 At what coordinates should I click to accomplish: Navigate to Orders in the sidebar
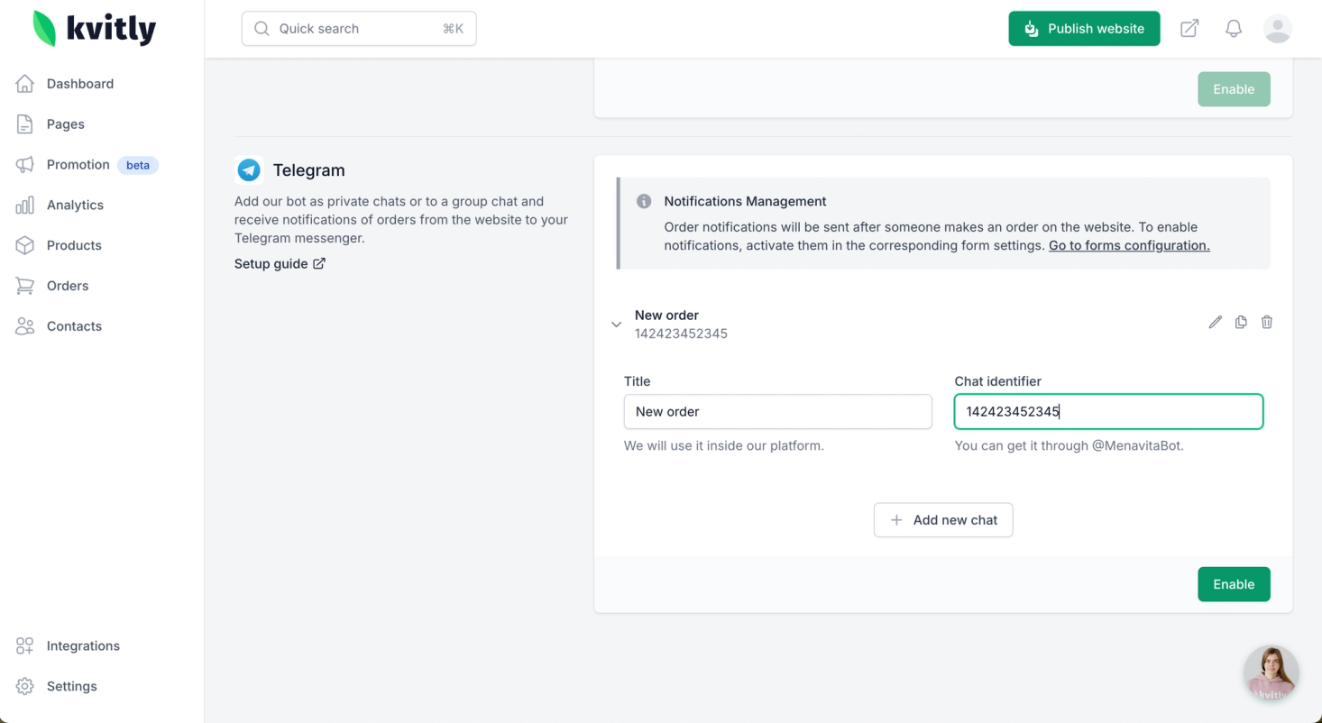click(68, 286)
